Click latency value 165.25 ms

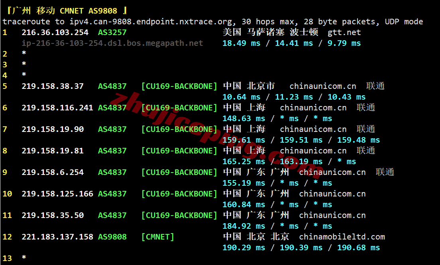(x=244, y=162)
